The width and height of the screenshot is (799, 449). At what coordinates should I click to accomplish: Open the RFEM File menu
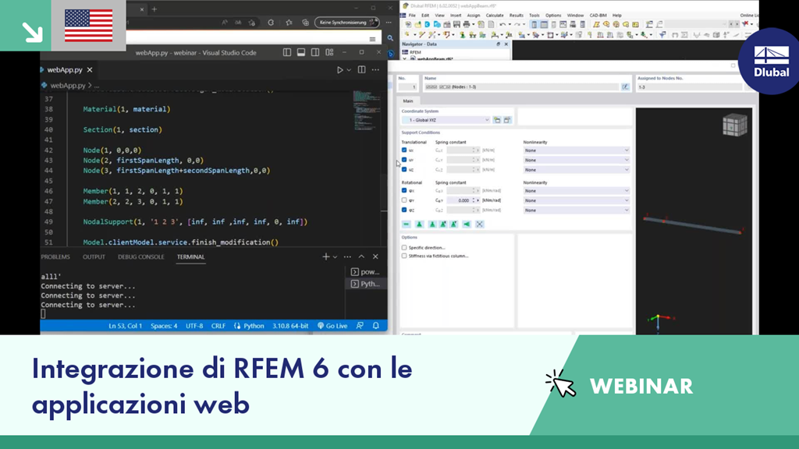pos(412,16)
